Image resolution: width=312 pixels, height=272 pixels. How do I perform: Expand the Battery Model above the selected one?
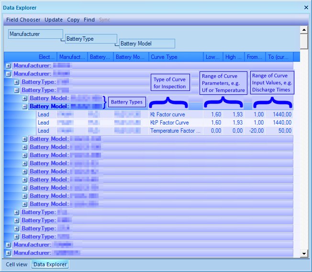pyautogui.click(x=25, y=98)
